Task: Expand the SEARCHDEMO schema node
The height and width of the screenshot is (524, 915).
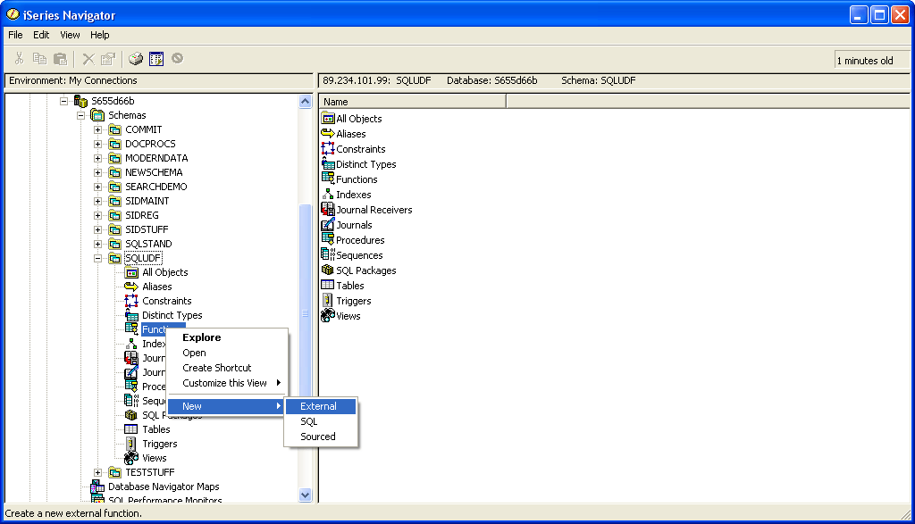Action: pyautogui.click(x=98, y=187)
